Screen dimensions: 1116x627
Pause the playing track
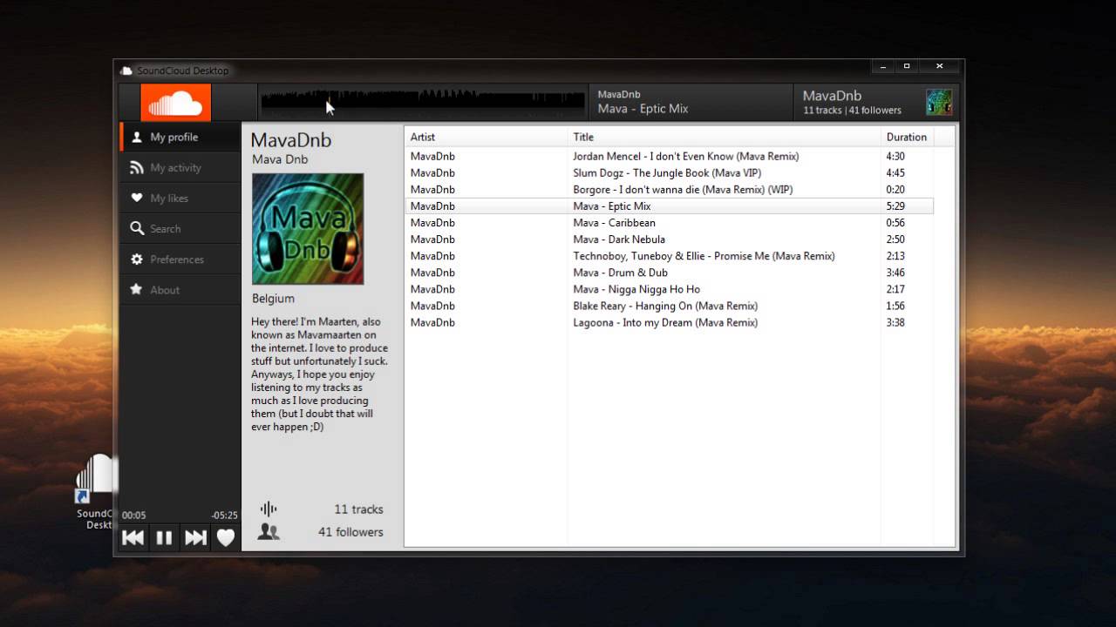point(164,538)
